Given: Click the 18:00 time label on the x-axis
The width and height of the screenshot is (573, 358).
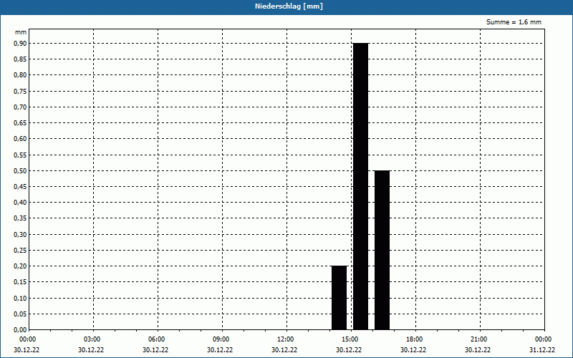Looking at the screenshot, I should tap(415, 339).
